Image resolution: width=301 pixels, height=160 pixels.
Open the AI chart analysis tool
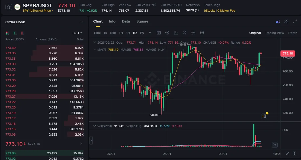278,22
